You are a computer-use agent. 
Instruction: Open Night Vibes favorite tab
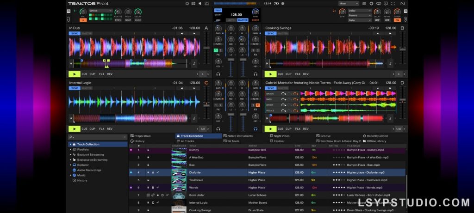point(280,136)
